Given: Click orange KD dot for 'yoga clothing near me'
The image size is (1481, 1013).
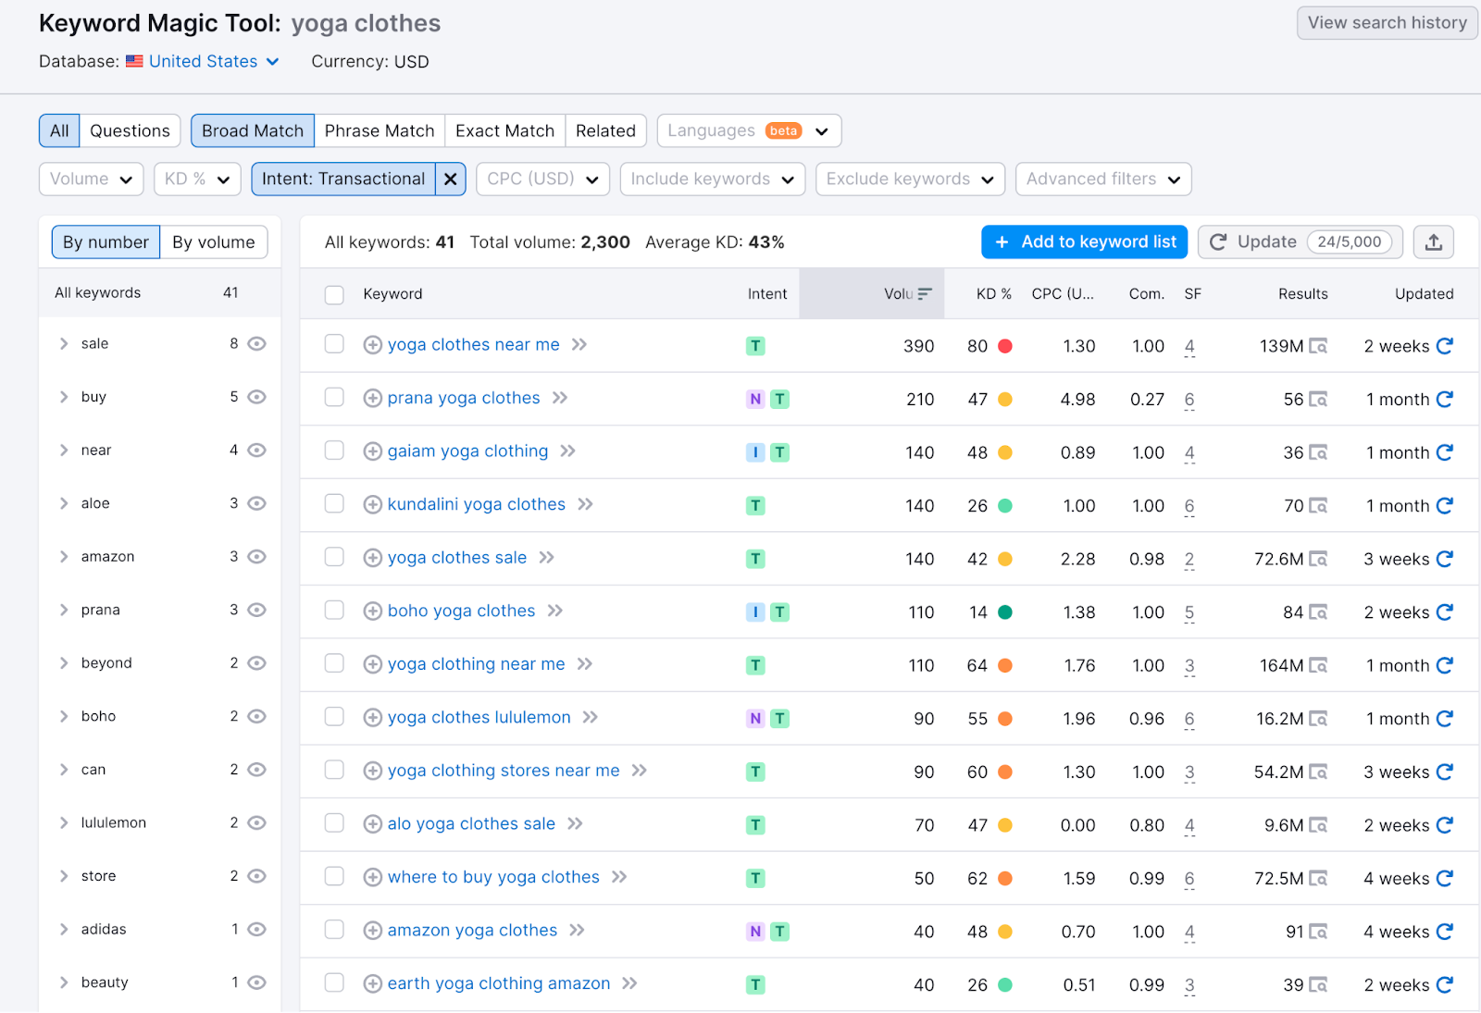Looking at the screenshot, I should coord(1005,665).
